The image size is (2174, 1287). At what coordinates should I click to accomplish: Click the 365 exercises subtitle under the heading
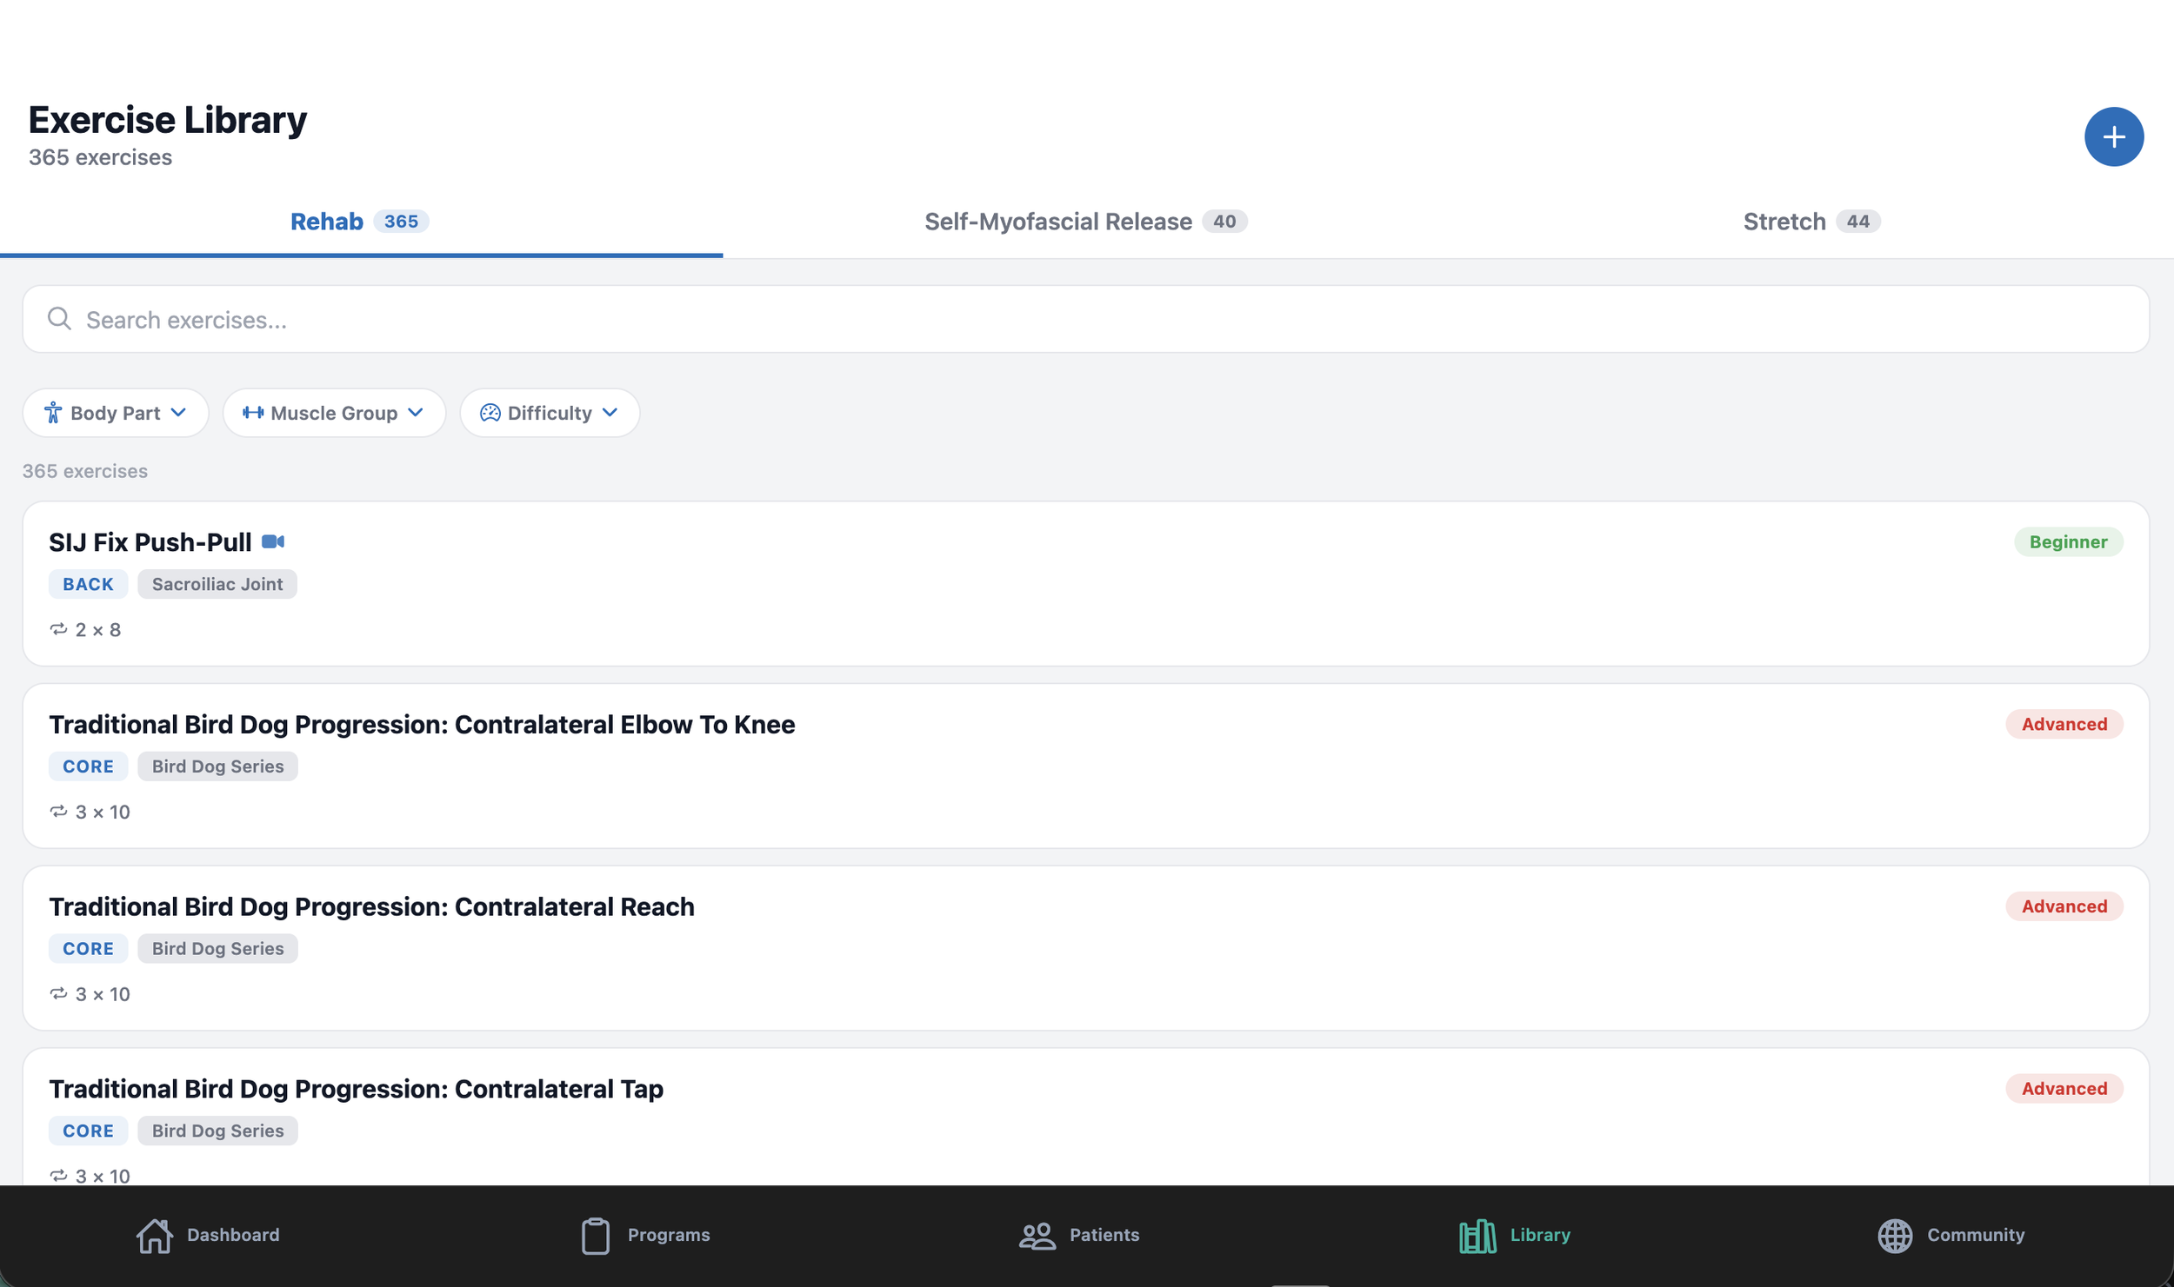point(100,157)
